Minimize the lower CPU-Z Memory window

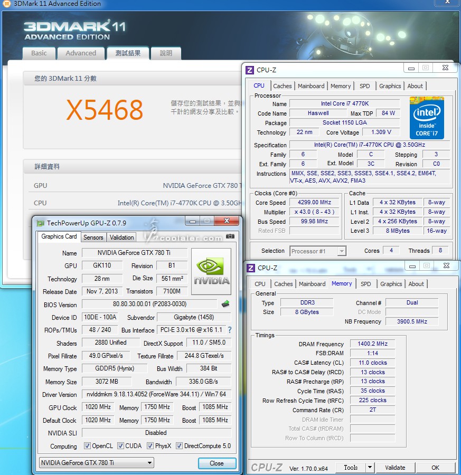412,266
